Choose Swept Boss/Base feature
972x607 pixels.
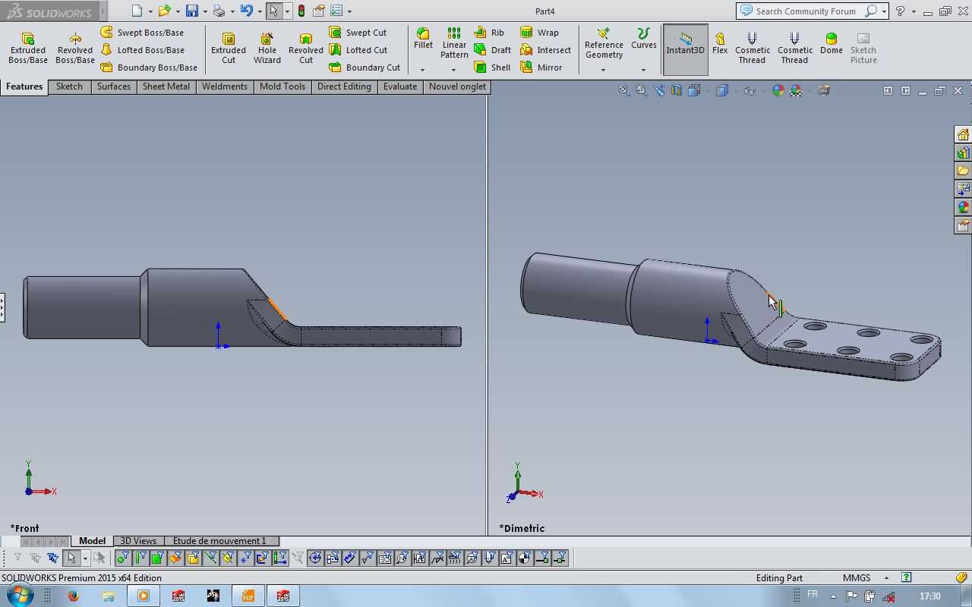[142, 33]
